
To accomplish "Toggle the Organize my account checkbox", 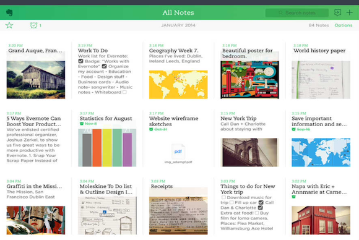I will coord(104,66).
